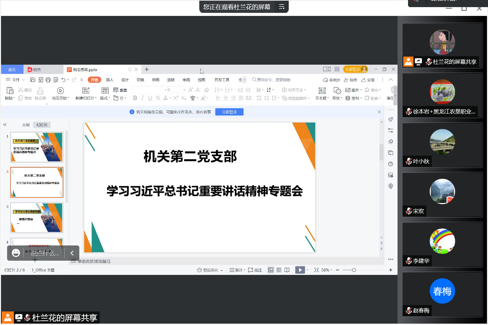Open the File (文件) menu
Image resolution: width=488 pixels, height=325 pixels.
point(15,80)
